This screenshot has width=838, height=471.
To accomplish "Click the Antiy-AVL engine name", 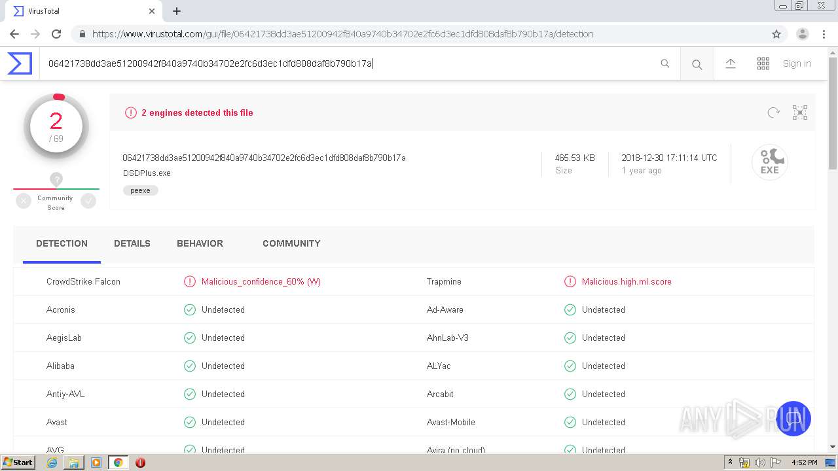I will (65, 394).
